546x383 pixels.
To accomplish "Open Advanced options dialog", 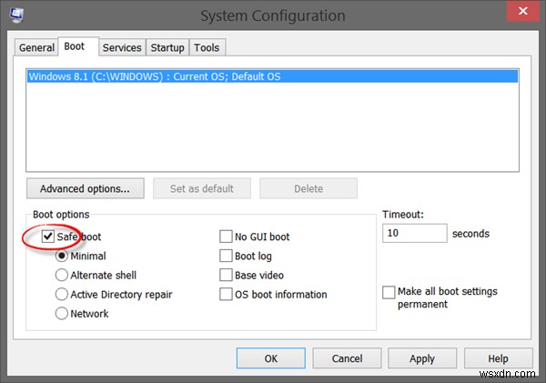I will pos(85,189).
